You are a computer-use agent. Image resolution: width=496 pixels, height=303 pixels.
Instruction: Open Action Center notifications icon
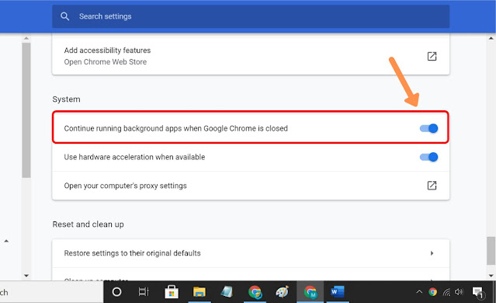(478, 293)
